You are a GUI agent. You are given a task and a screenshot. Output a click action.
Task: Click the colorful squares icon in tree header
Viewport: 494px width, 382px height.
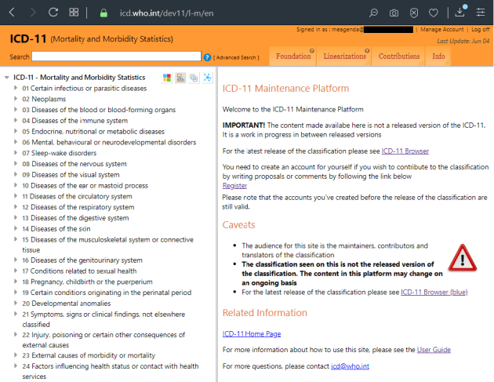[x=167, y=78]
